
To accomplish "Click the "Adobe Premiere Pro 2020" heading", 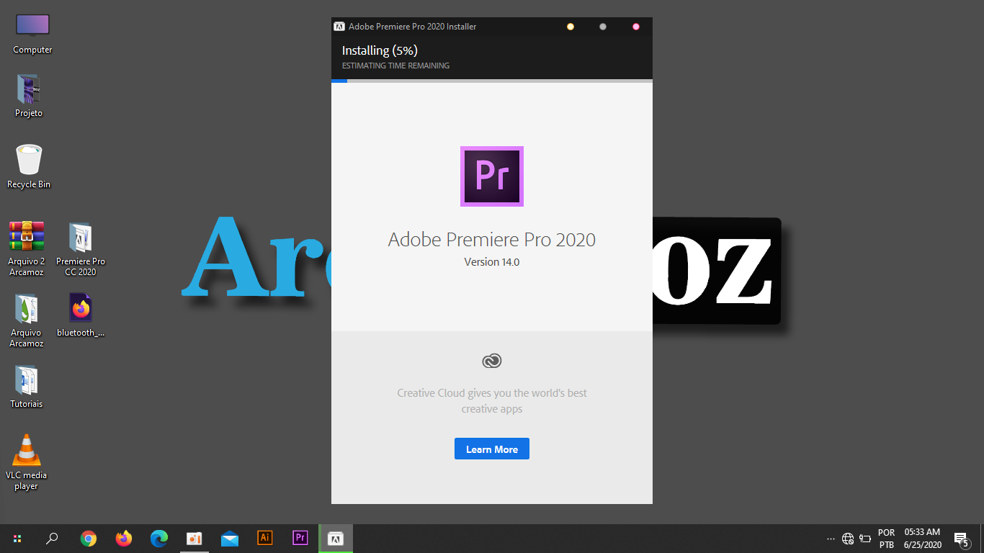I will tap(492, 239).
